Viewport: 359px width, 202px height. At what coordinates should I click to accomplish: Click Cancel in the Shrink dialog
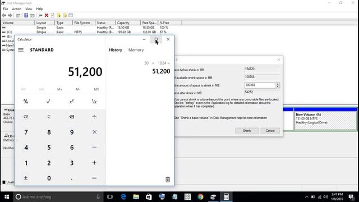tap(270, 131)
